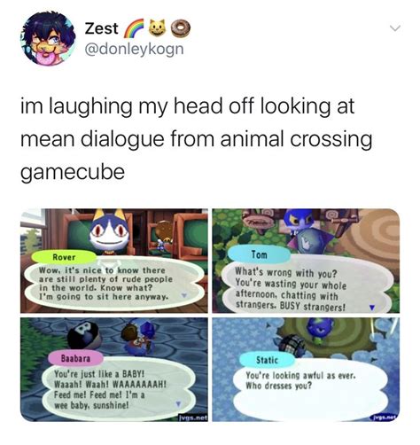Viewport: 420px width, 445px height.
Task: Click the rainbow emoji beside Zest
Action: [x=134, y=28]
